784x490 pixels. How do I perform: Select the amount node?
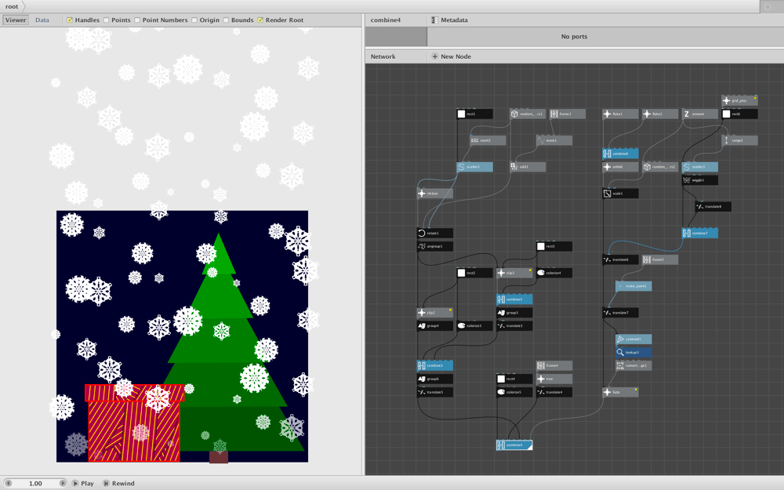click(x=700, y=114)
